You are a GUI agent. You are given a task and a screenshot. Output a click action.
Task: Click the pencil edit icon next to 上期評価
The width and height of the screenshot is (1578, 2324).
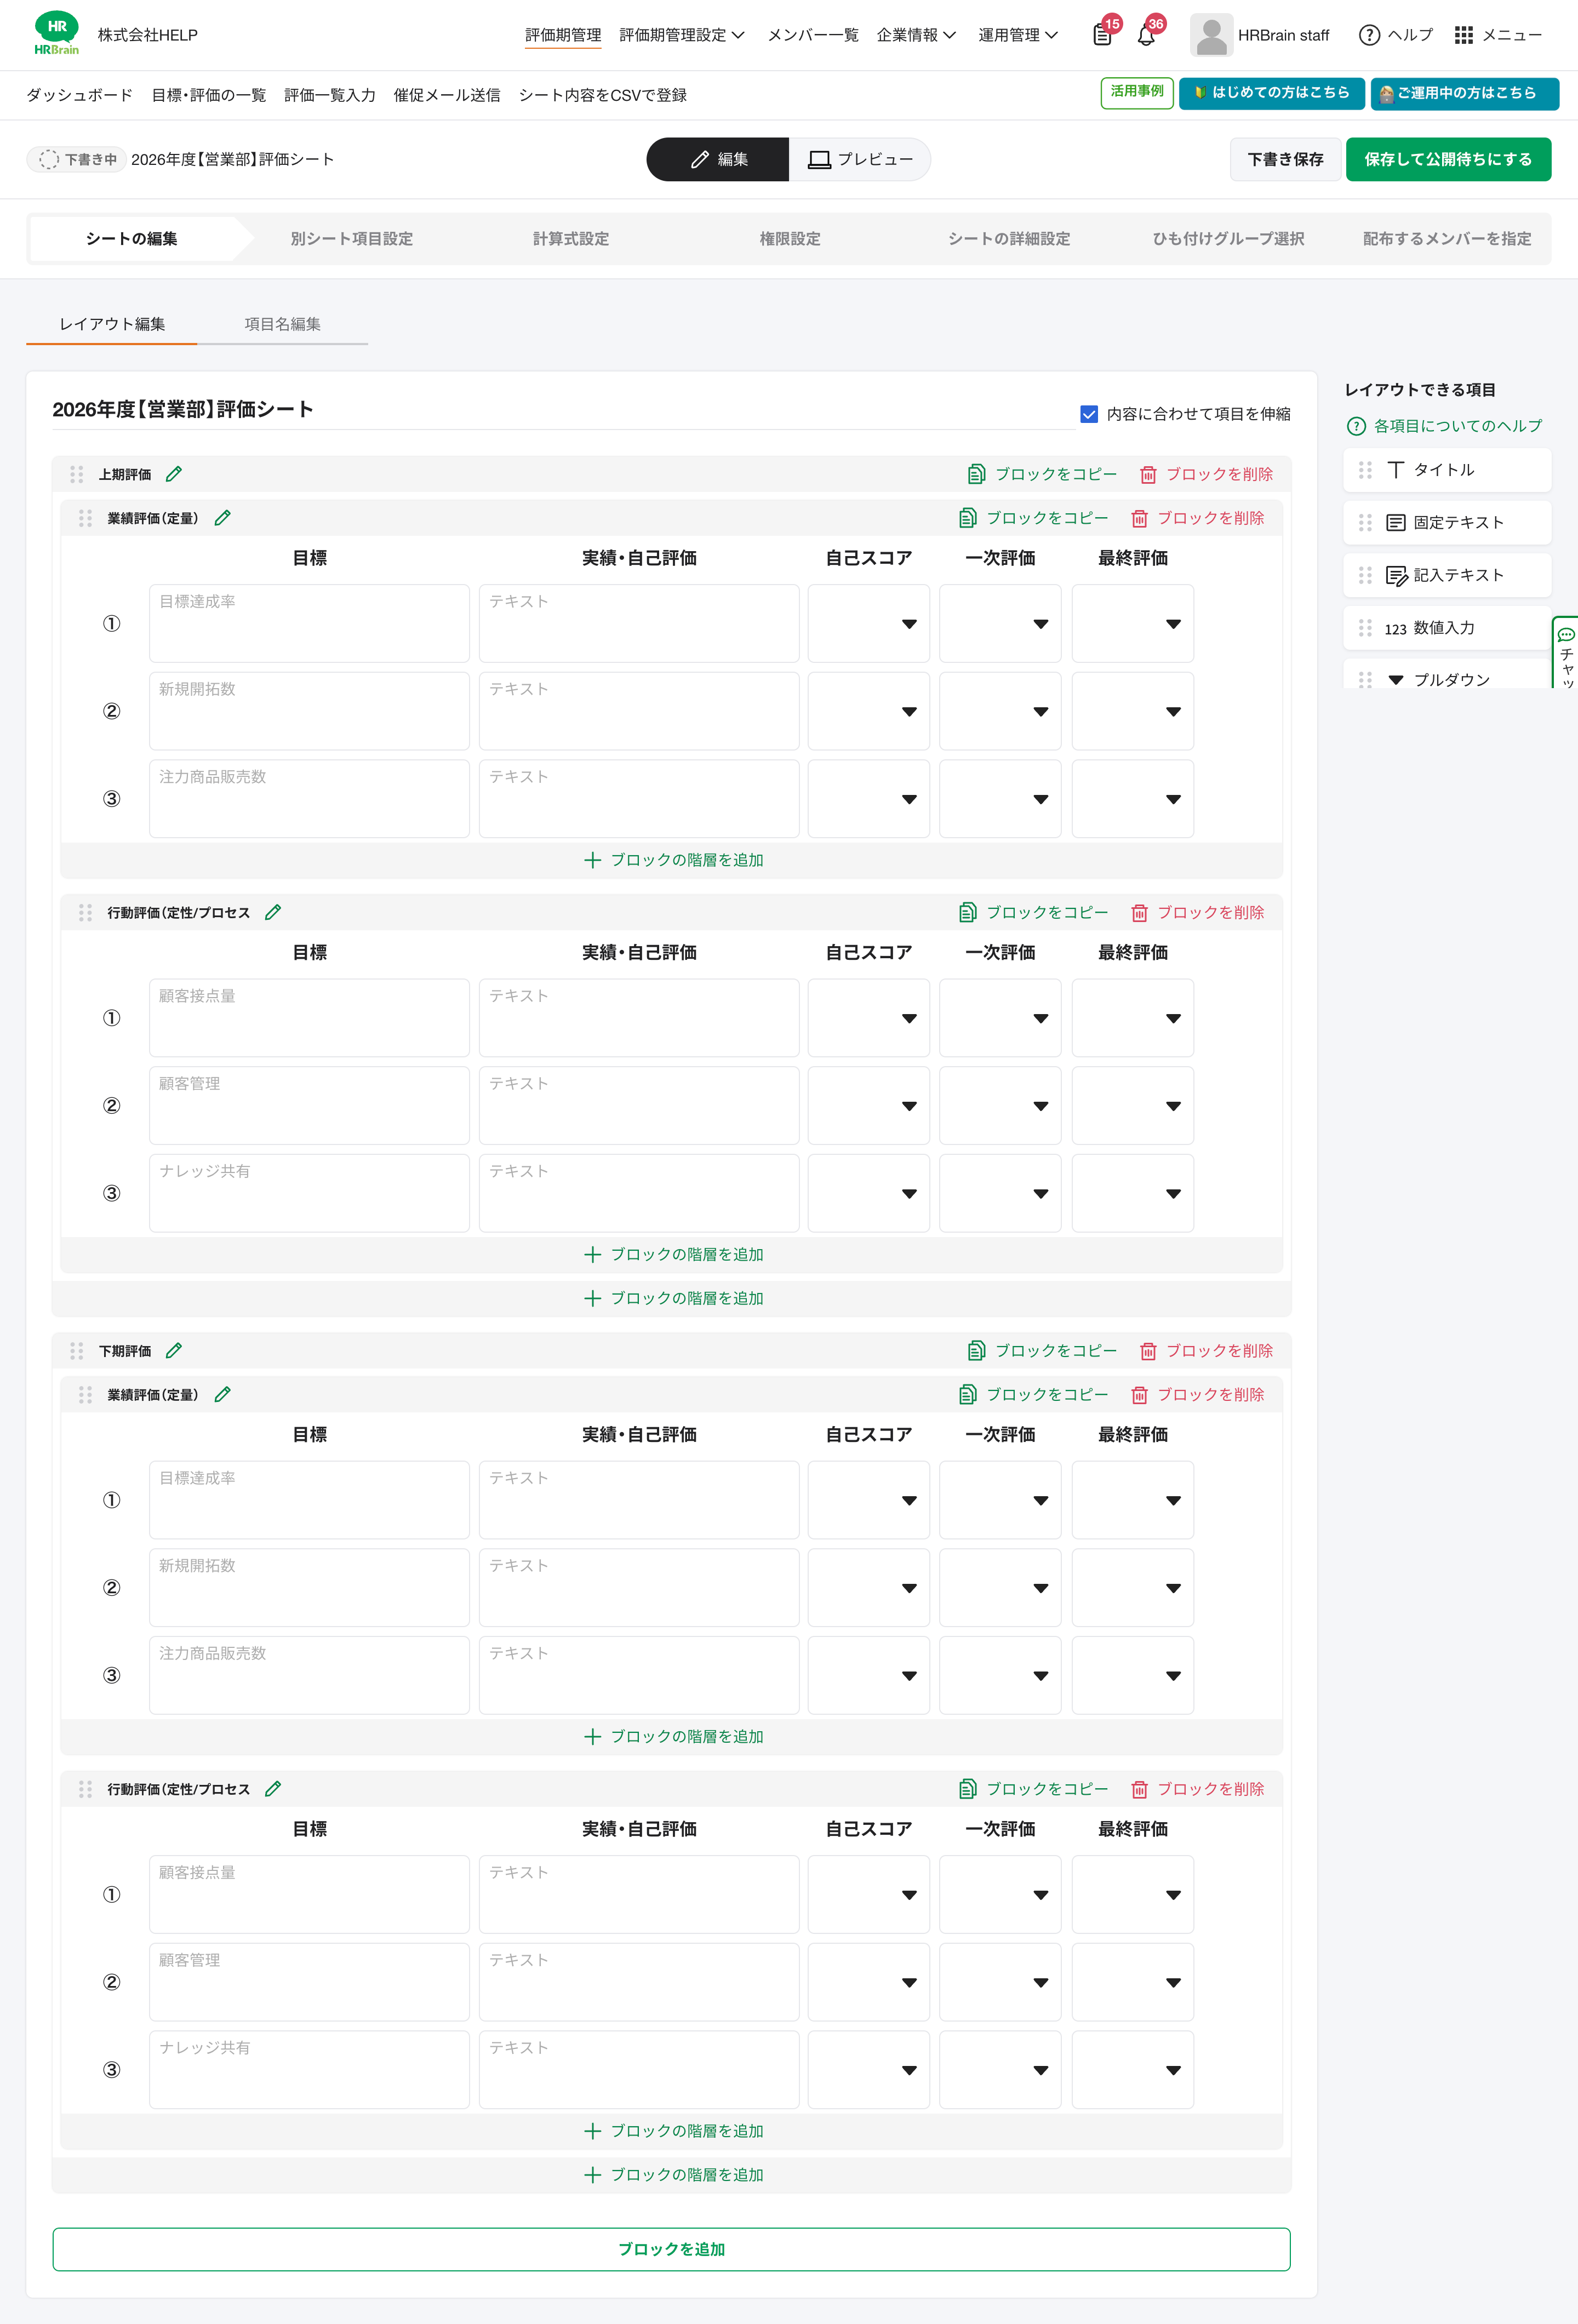pos(174,474)
